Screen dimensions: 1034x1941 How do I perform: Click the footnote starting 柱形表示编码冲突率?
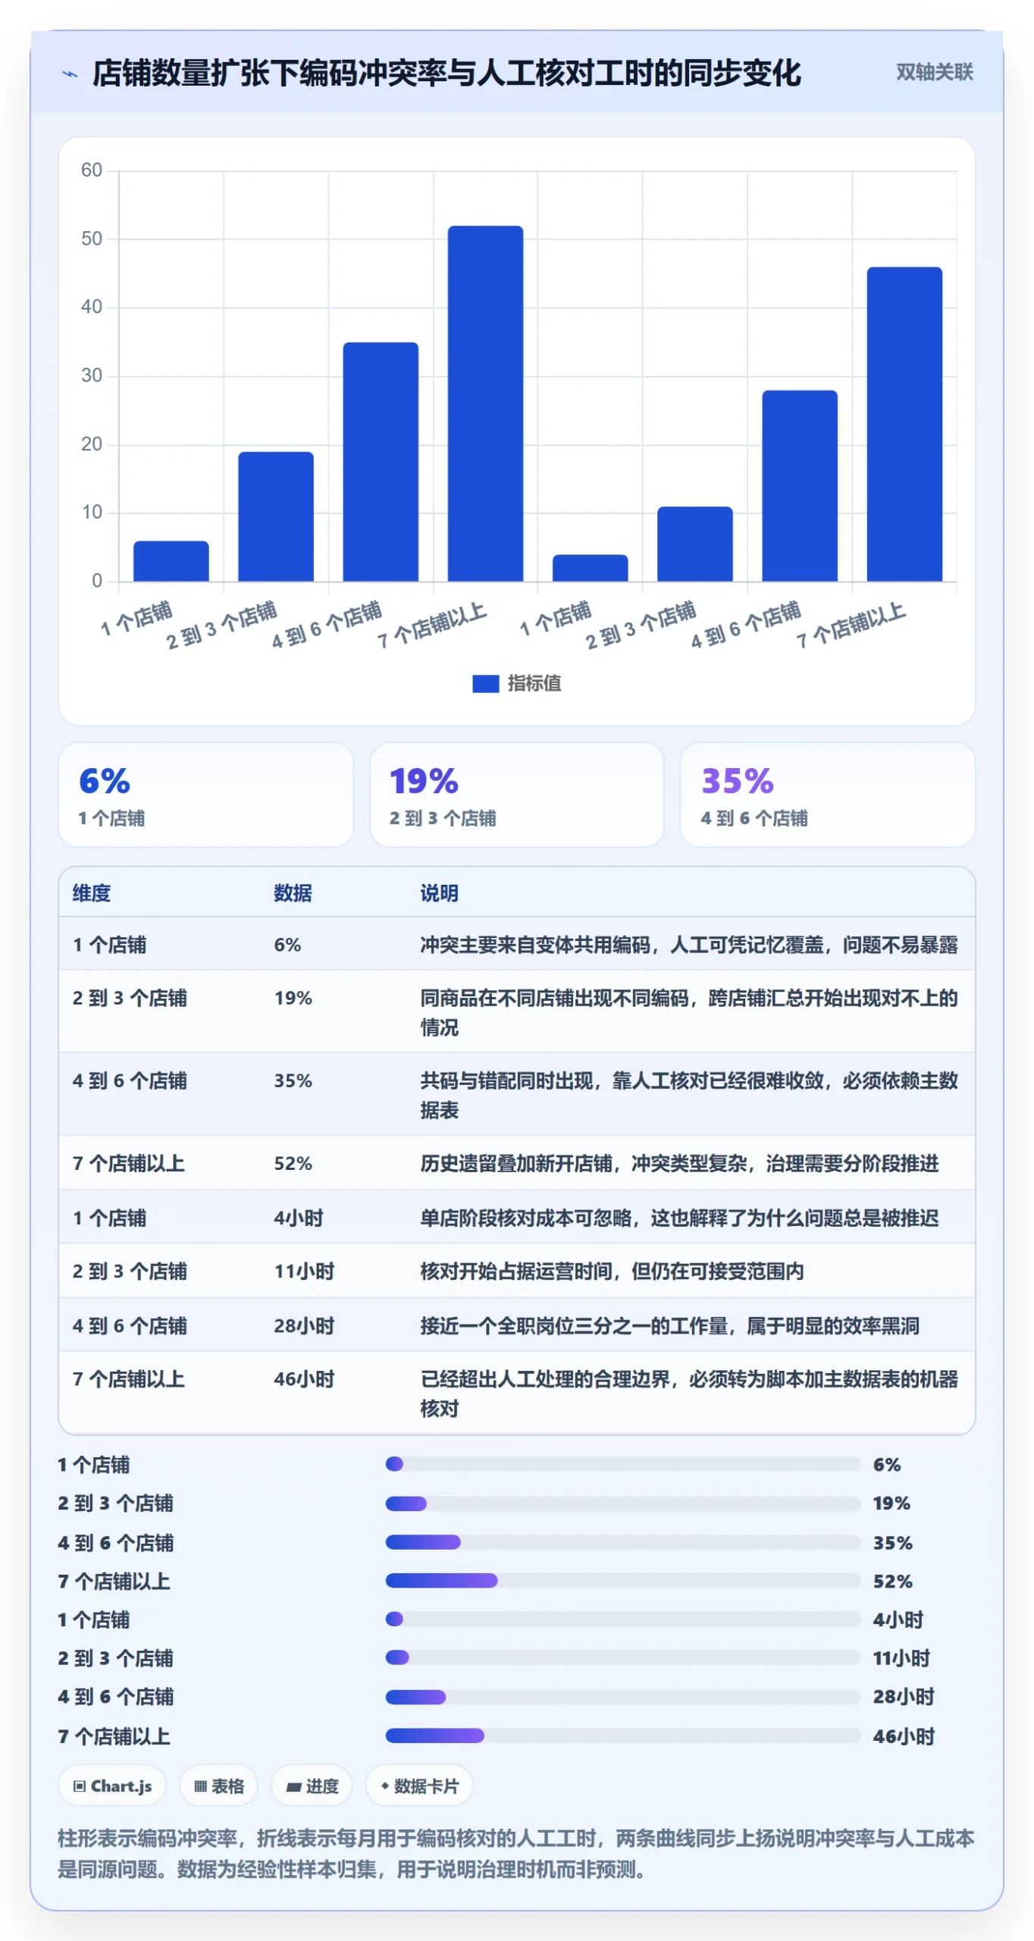(516, 1853)
